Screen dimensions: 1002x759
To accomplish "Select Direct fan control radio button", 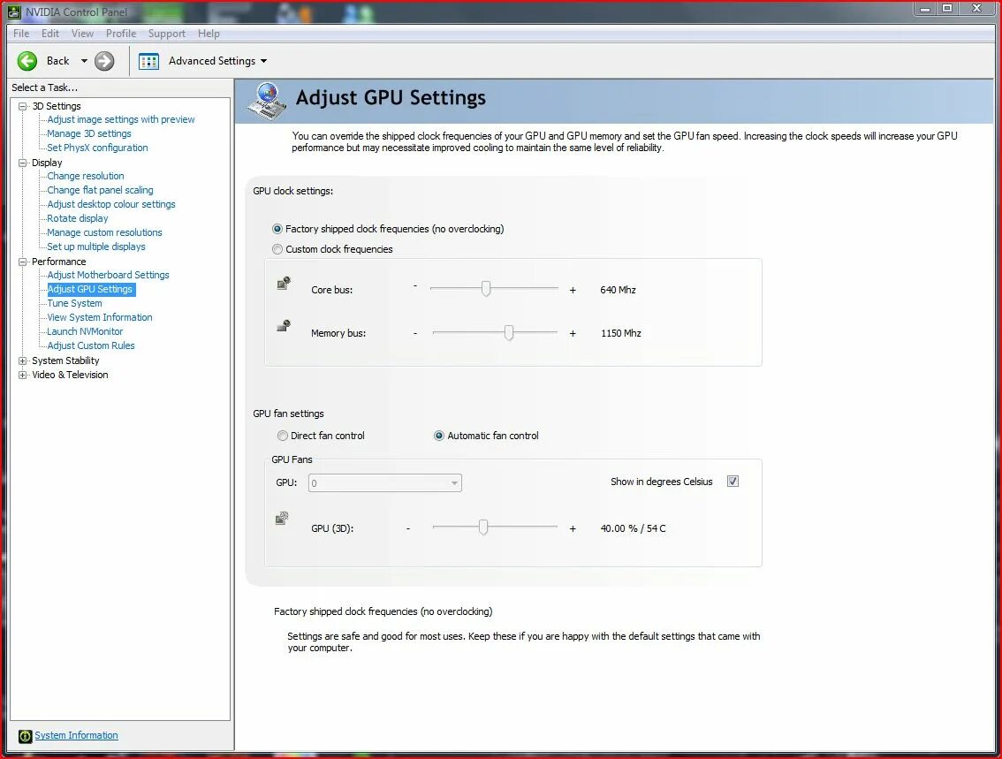I will [283, 436].
